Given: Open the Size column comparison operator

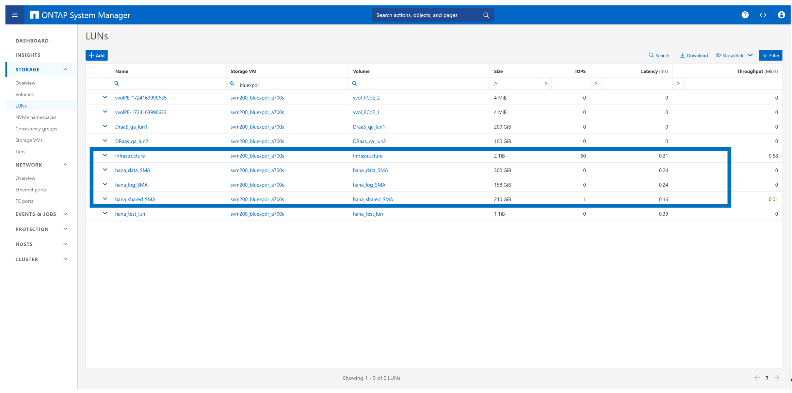Looking at the screenshot, I should tap(496, 84).
